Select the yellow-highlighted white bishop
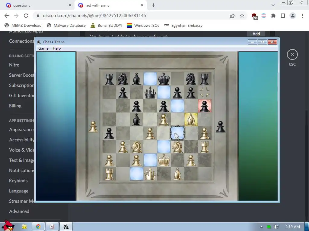The height and width of the screenshot is (231, 309). 191,119
